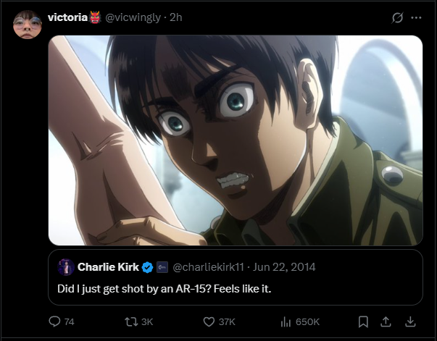Image resolution: width=437 pixels, height=341 pixels.
Task: Open the @charliekirk11 handle
Action: click(x=207, y=267)
